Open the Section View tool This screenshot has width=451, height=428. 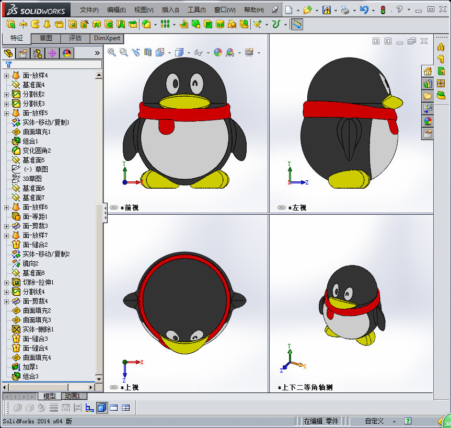pos(148,52)
